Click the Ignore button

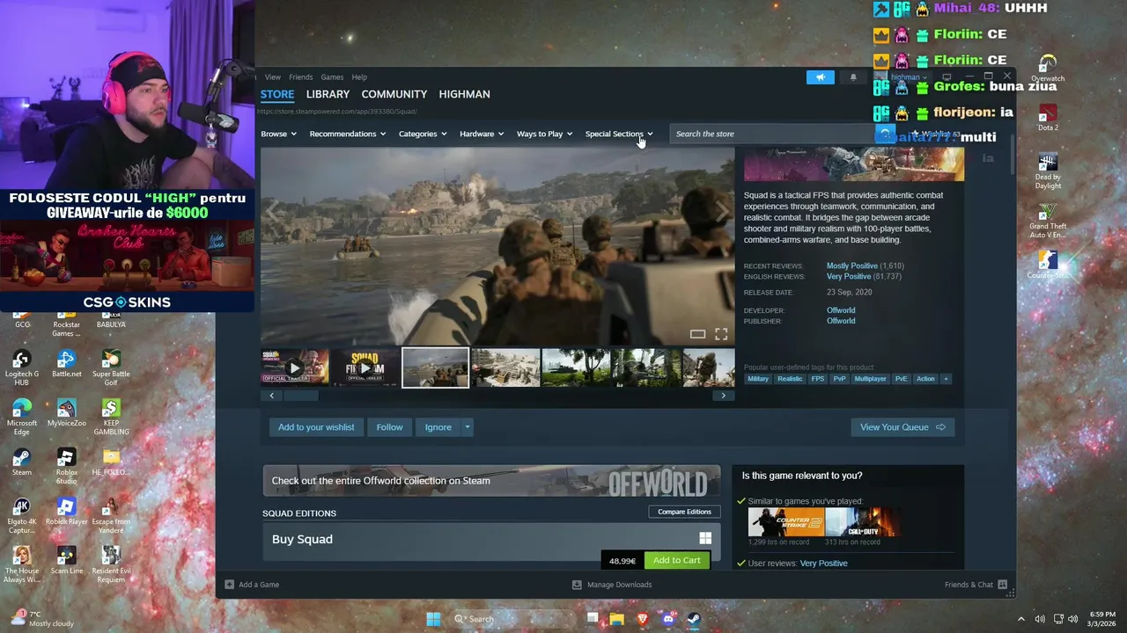pos(438,427)
